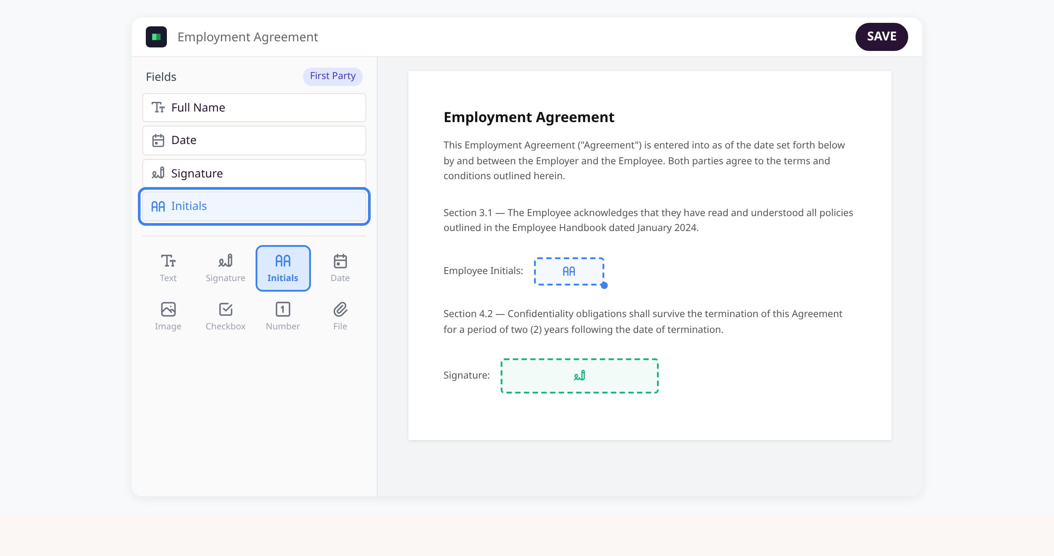Select the Date field in Fields list
The image size is (1054, 556).
coord(254,141)
